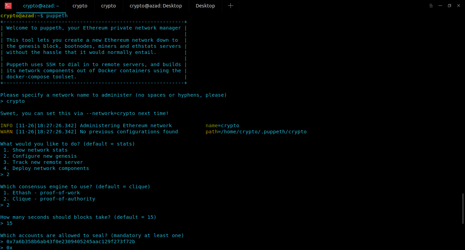
Task: Click 'Puppeth uses SSH to dial' banner line
Action: coord(94,64)
